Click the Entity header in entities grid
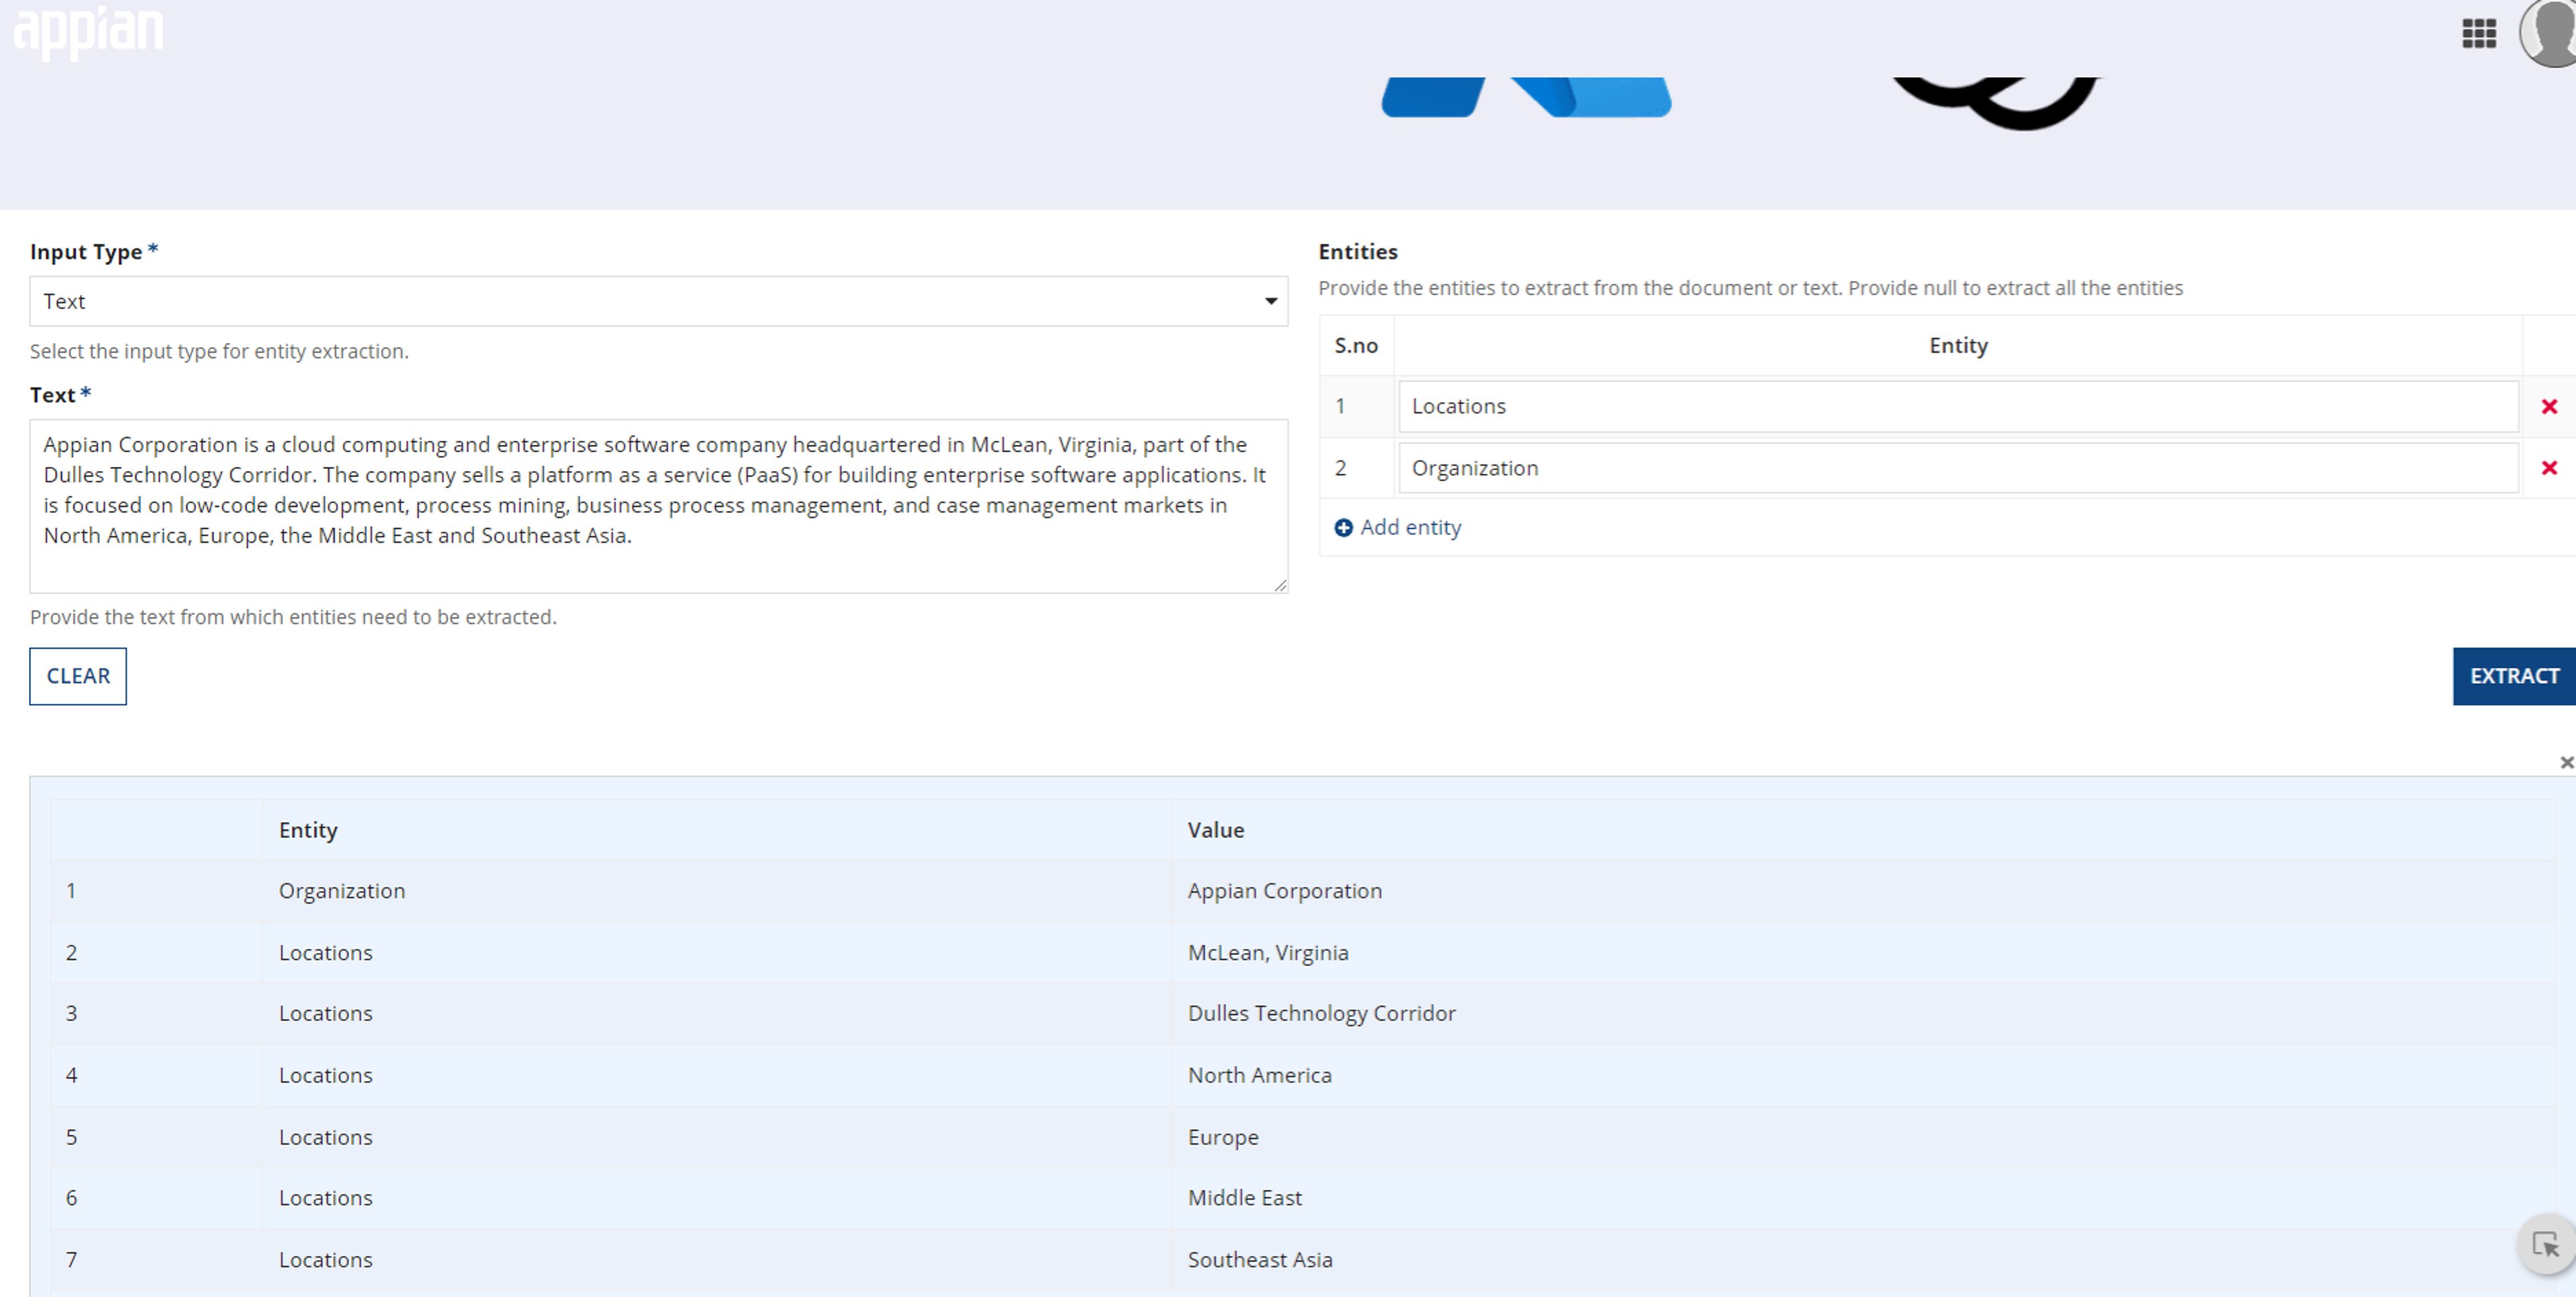This screenshot has width=2576, height=1297. pyautogui.click(x=1958, y=346)
